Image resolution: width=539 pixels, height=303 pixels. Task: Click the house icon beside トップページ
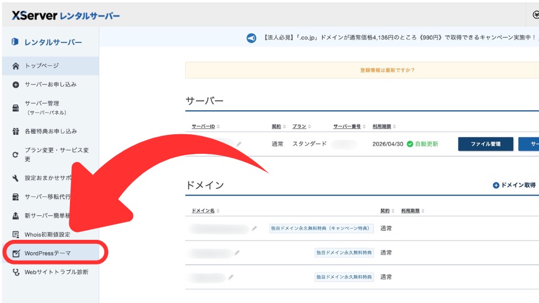15,66
